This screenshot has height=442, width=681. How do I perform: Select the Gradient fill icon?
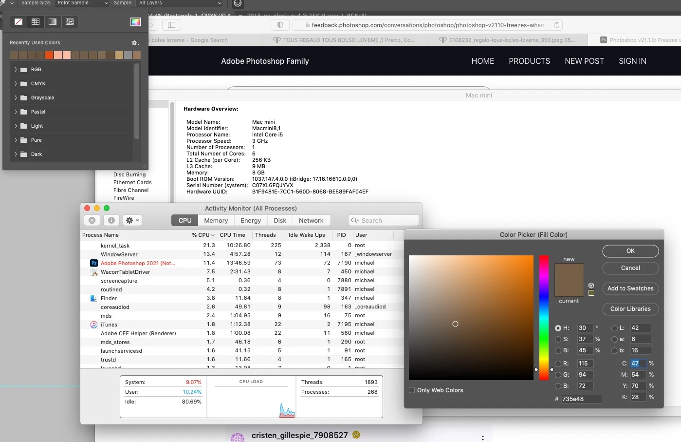[x=53, y=21]
